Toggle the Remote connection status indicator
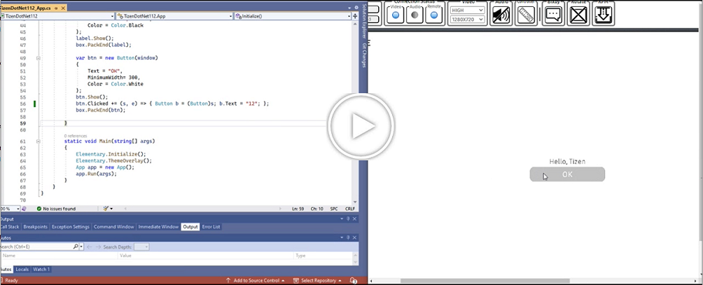This screenshot has width=703, height=285. tap(434, 15)
